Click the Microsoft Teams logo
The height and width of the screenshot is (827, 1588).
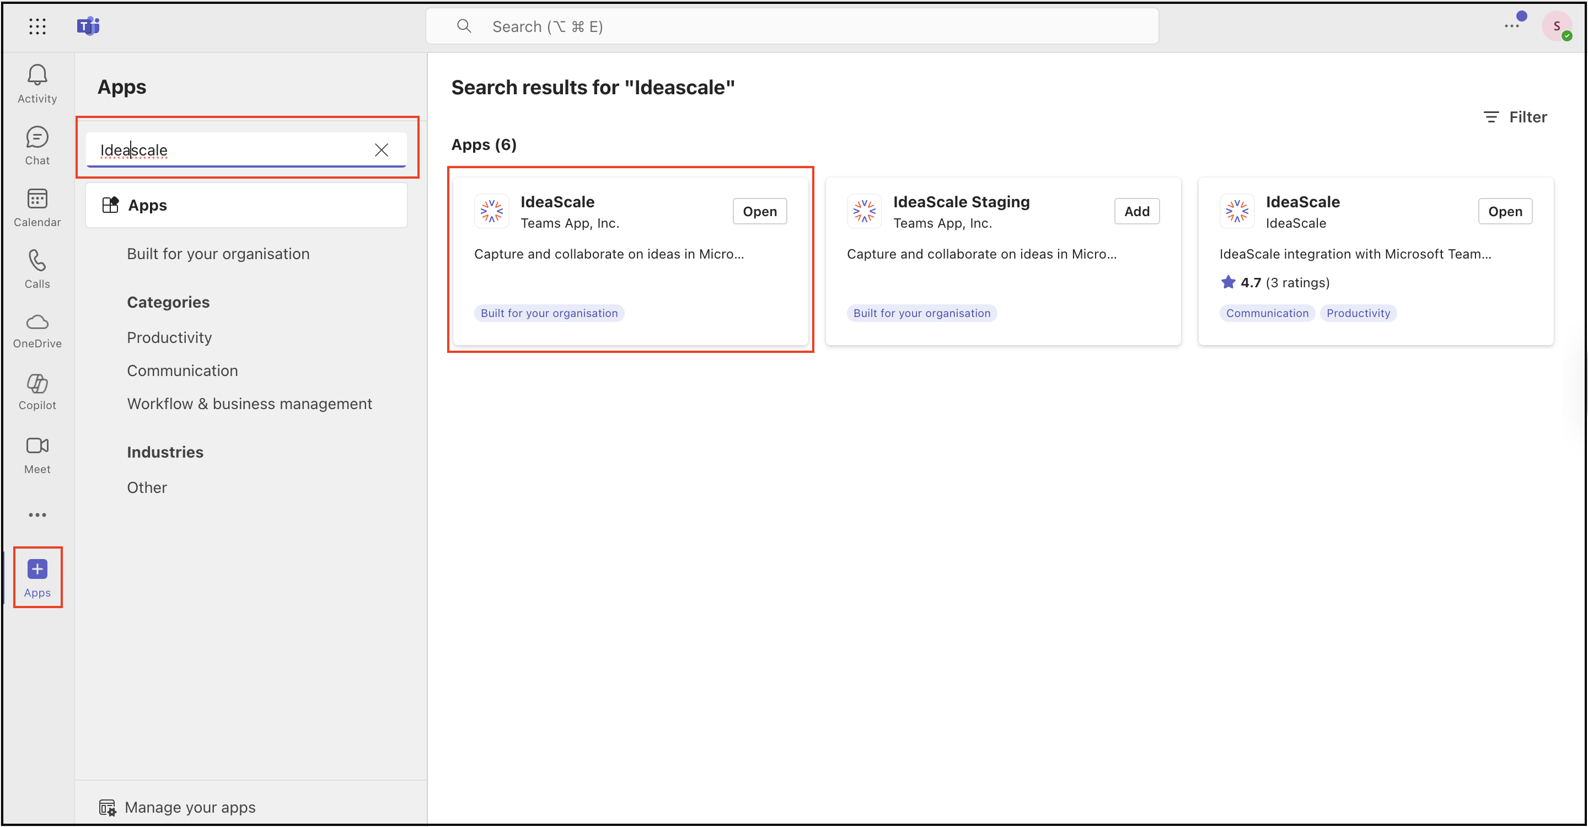tap(88, 26)
